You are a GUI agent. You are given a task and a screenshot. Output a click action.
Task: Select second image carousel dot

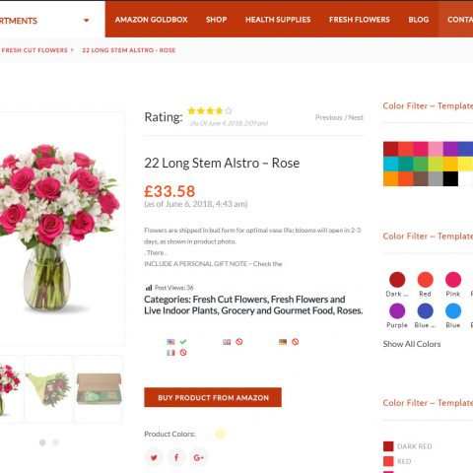55,442
